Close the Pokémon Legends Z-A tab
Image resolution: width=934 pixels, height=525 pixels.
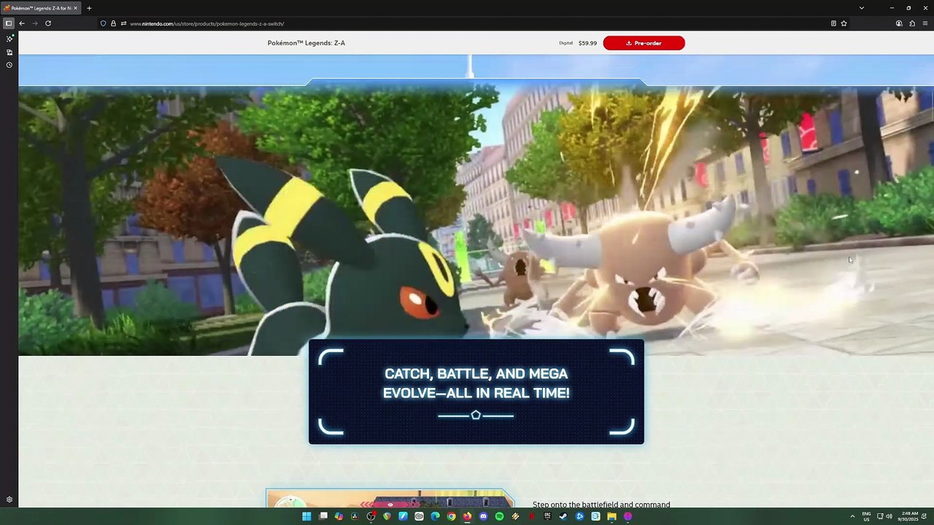tap(75, 8)
